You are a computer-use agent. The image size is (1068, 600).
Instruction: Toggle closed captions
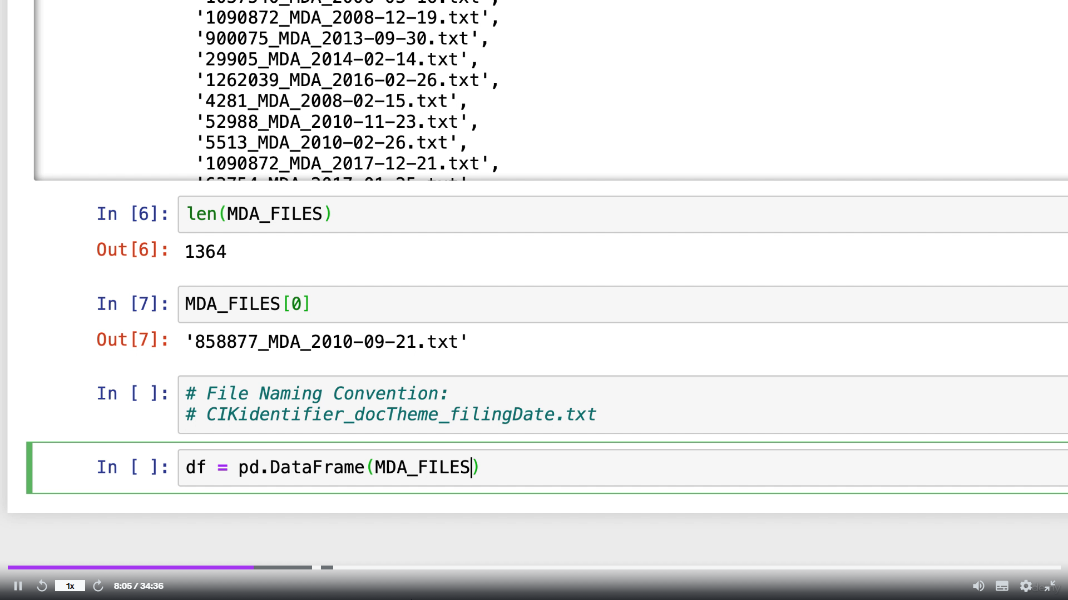[x=1002, y=586]
